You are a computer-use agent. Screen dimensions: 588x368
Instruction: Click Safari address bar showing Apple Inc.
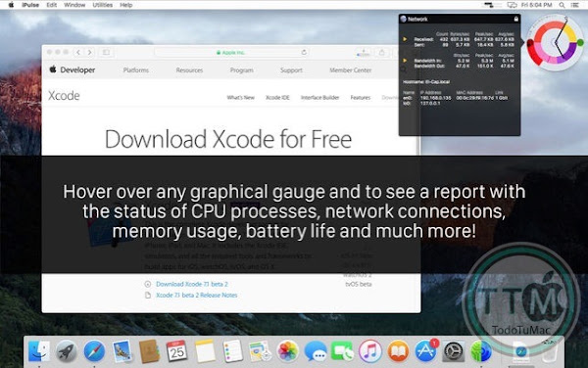coord(231,52)
